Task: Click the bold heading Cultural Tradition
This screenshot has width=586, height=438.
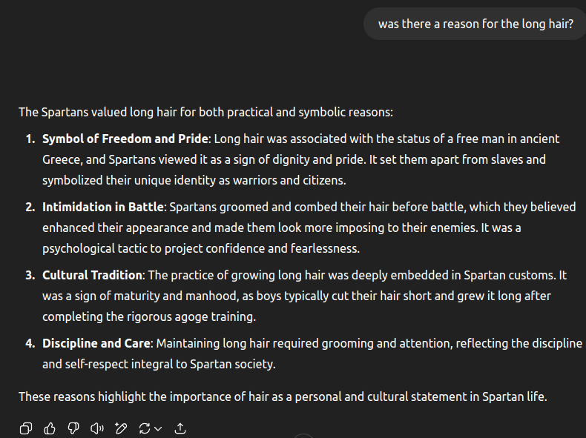Action: point(92,275)
